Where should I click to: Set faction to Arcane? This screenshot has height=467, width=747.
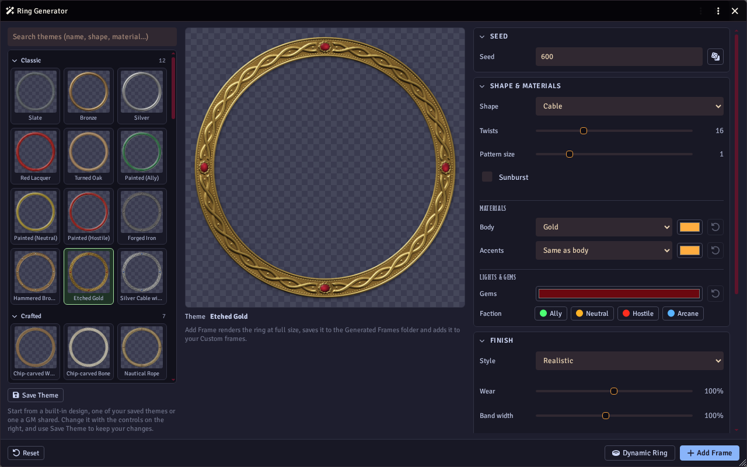tap(683, 313)
